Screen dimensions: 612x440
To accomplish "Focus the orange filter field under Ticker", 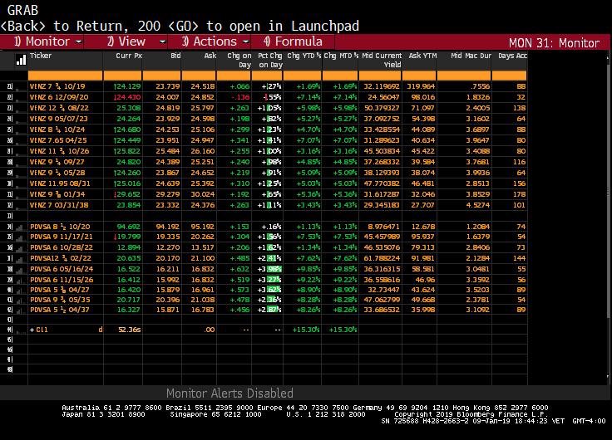I will point(65,76).
